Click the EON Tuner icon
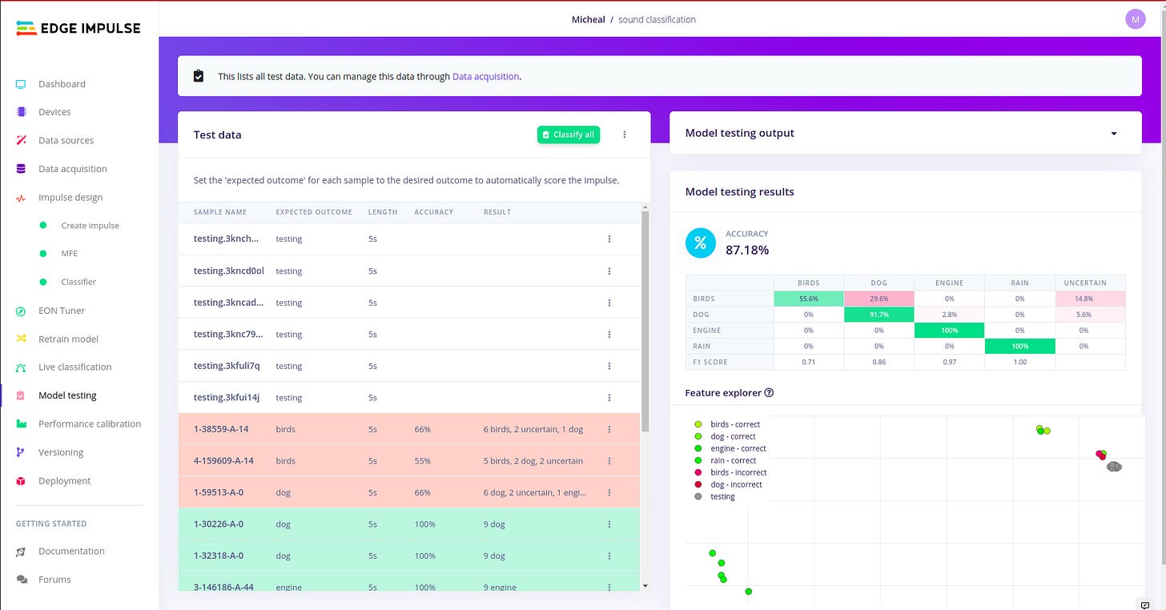The image size is (1166, 610). click(22, 311)
